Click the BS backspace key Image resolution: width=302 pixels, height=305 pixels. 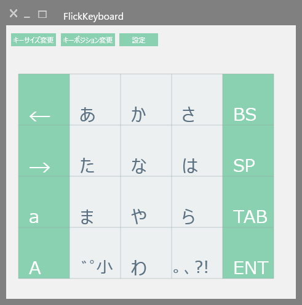point(248,99)
